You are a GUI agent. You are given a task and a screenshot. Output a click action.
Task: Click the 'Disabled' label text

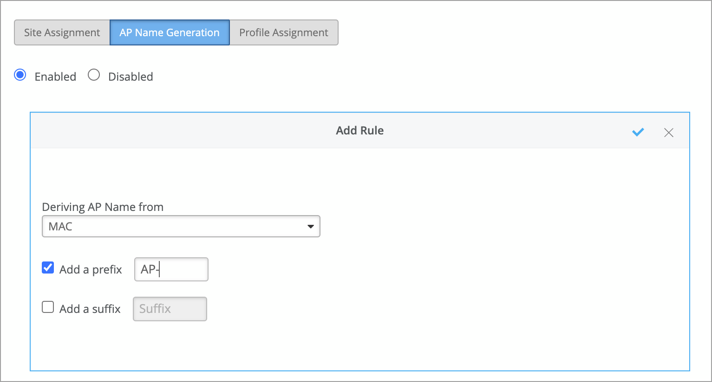click(x=131, y=76)
